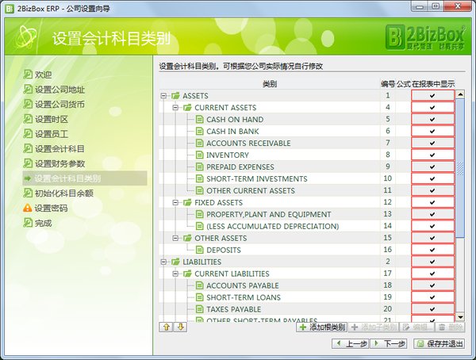Click the INVENTORY document icon
This screenshot has width=476, height=360.
click(x=199, y=155)
